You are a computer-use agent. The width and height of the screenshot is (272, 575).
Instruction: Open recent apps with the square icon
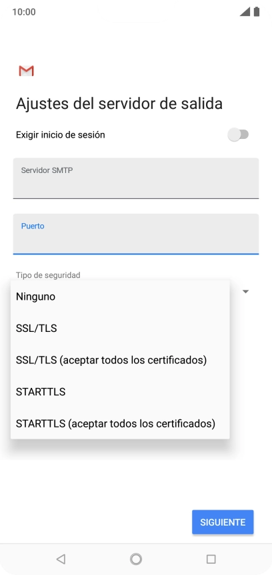211,559
